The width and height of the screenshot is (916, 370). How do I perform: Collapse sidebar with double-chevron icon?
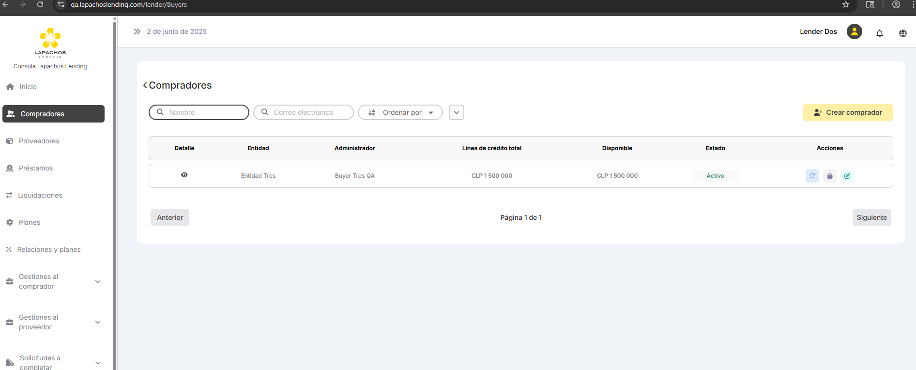[137, 31]
